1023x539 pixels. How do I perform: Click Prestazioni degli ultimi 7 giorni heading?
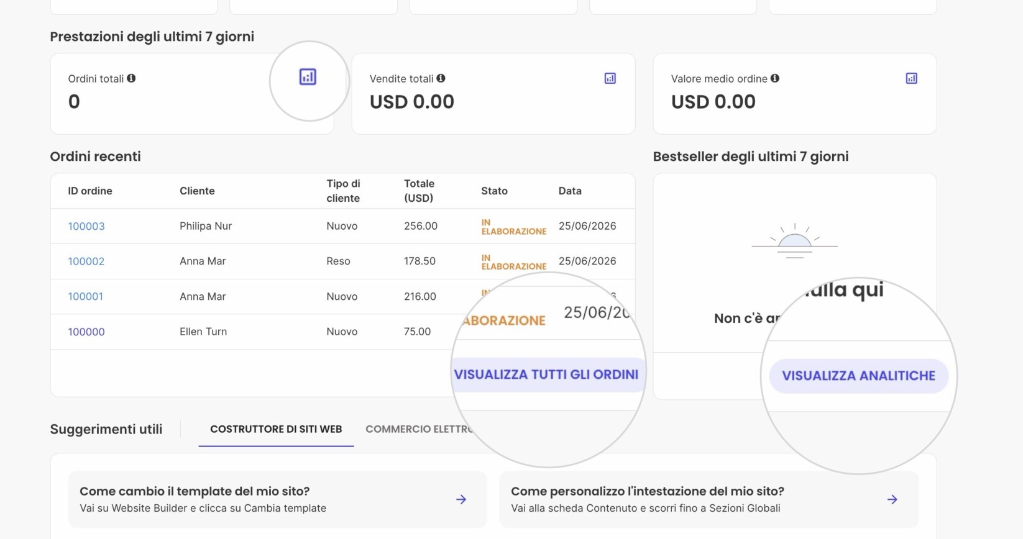(152, 37)
